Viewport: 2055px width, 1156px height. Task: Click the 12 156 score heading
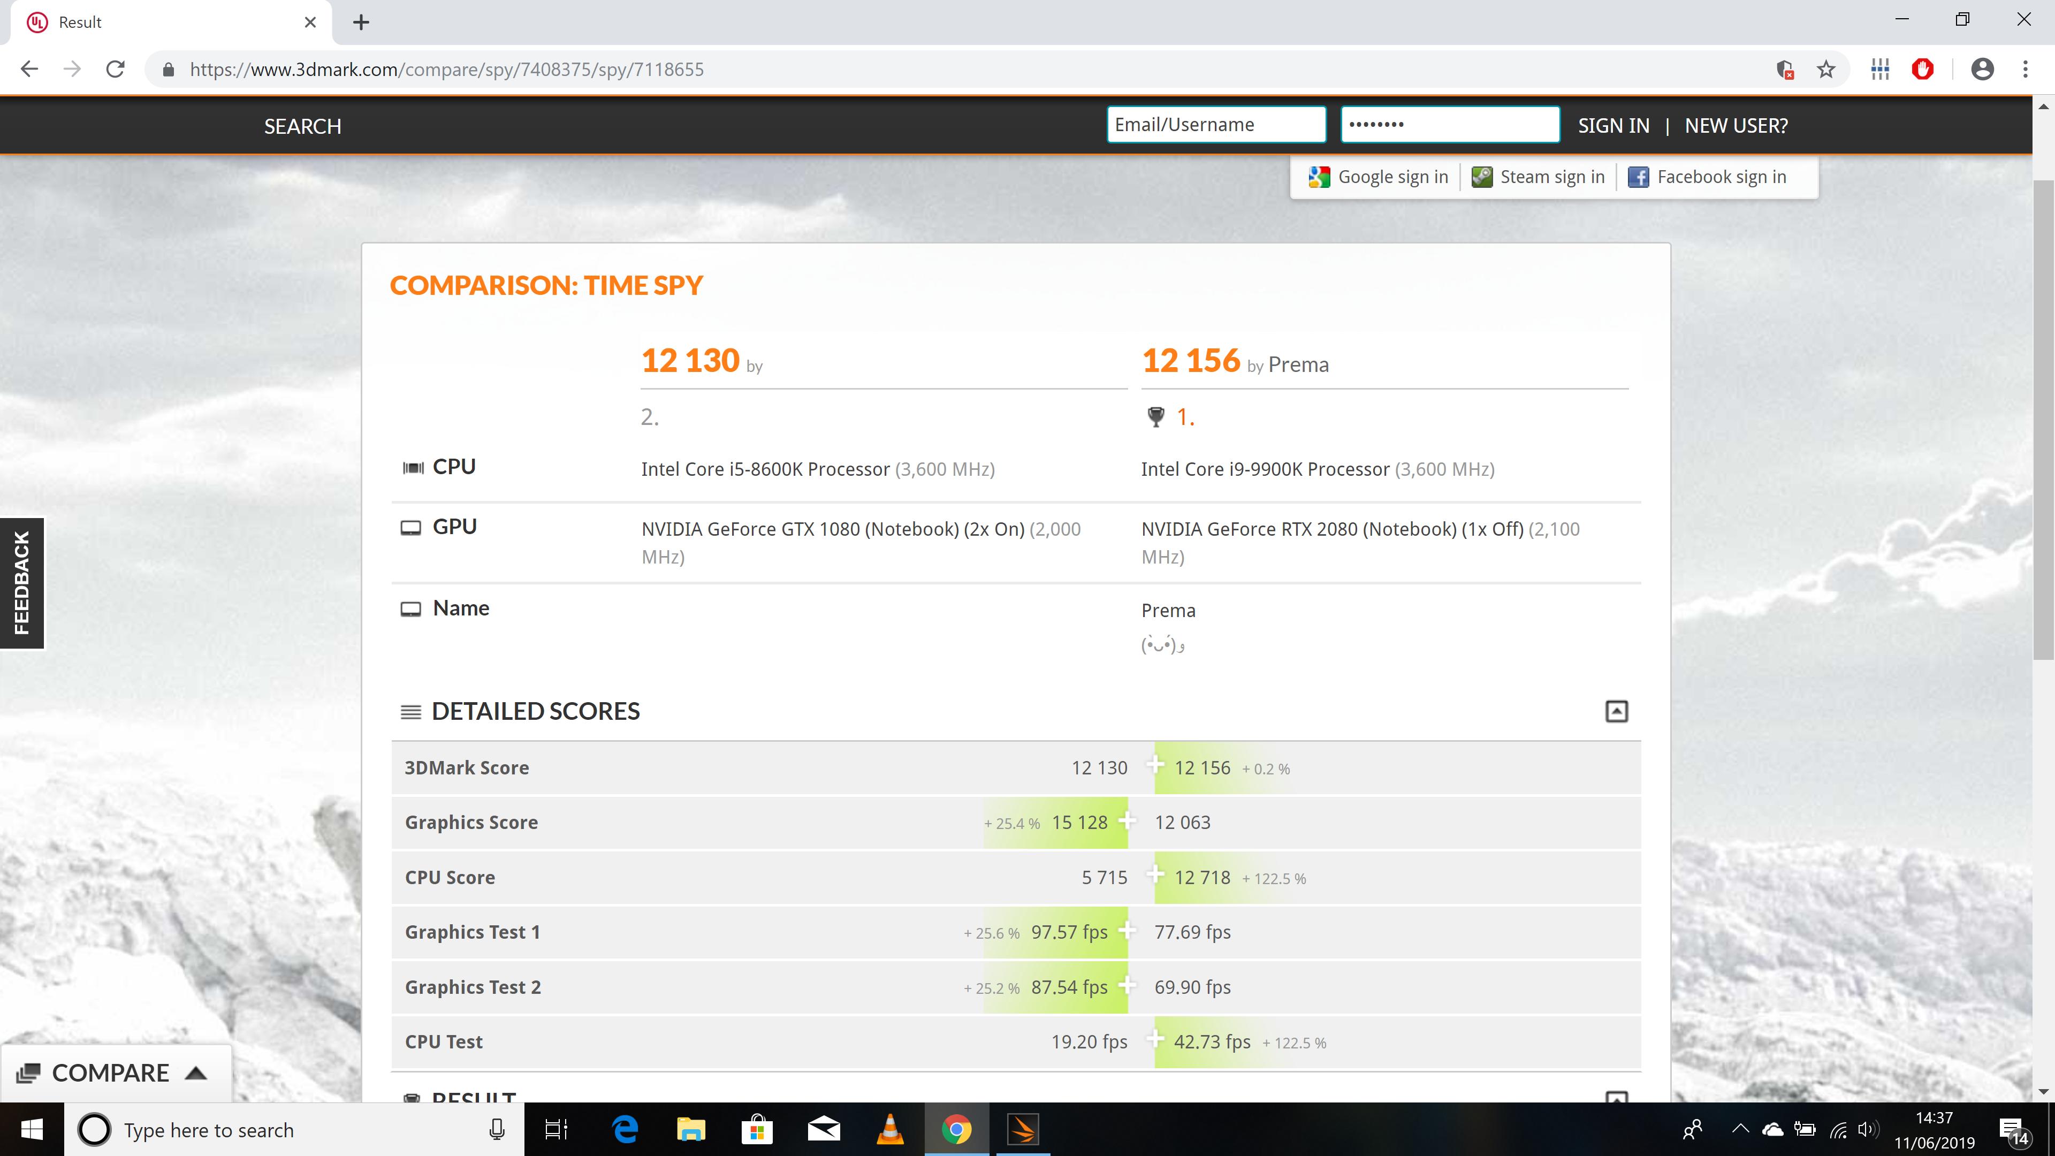pos(1191,361)
